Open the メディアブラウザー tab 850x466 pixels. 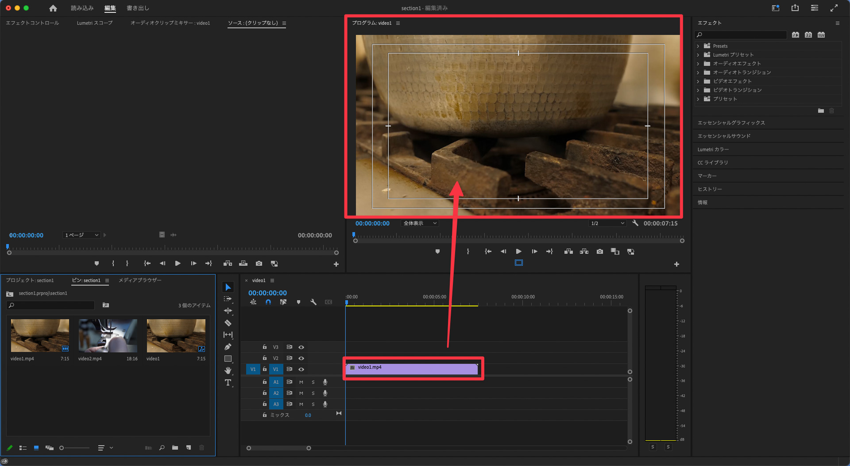coord(140,280)
